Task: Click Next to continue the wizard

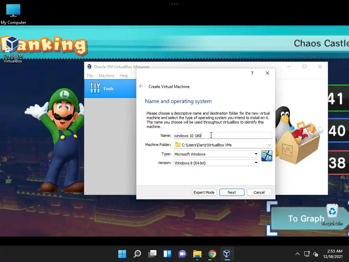Action: (232, 192)
